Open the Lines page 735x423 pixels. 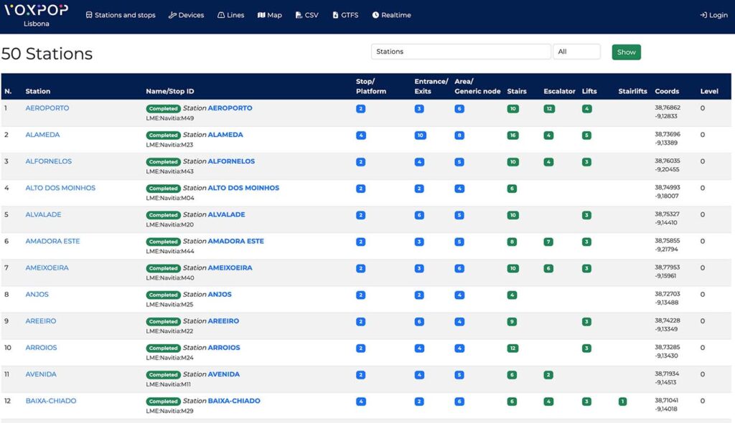point(230,15)
